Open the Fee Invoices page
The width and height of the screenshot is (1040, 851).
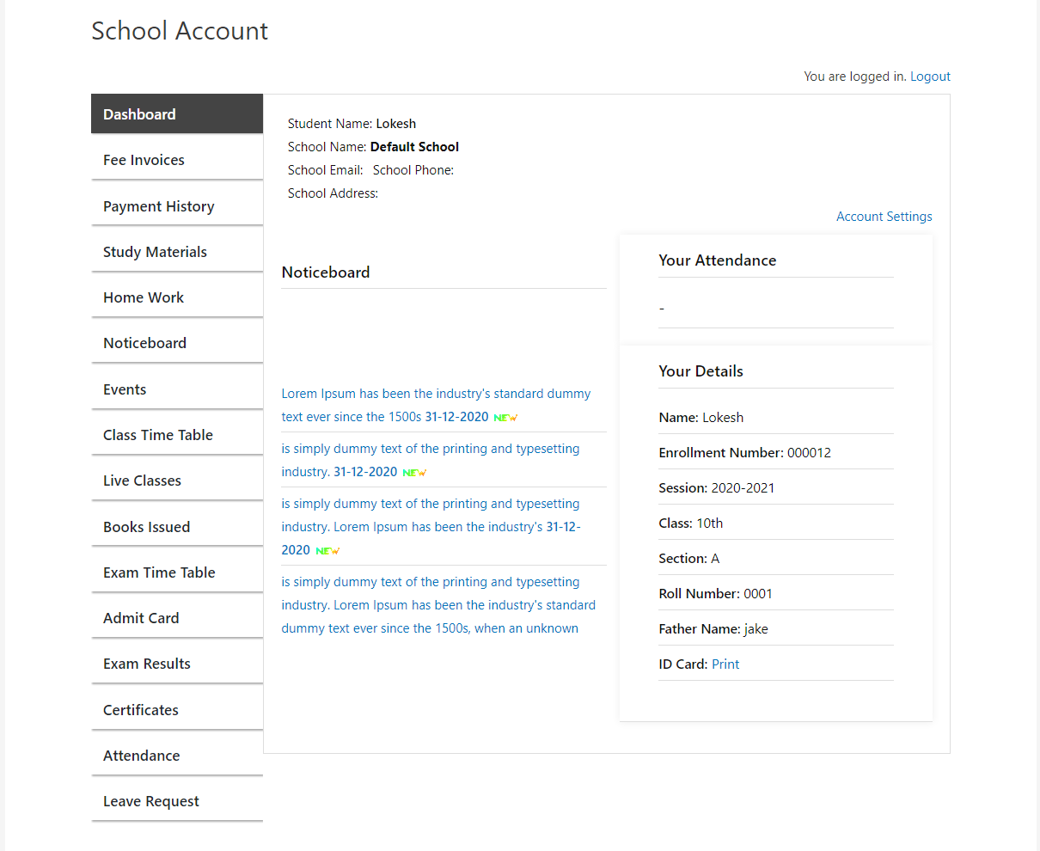click(x=144, y=160)
